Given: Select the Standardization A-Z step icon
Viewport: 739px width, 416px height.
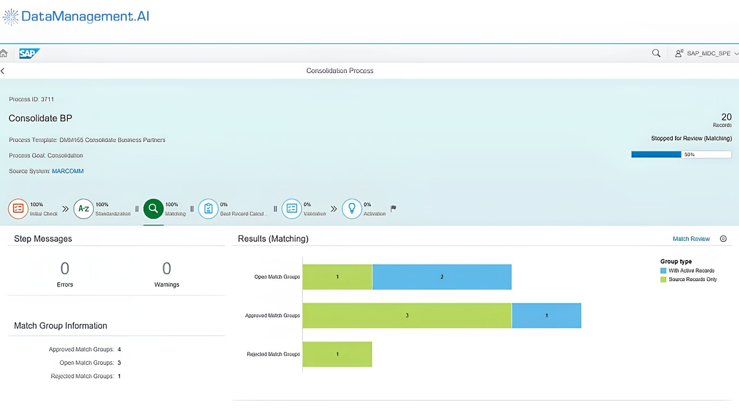Looking at the screenshot, I should (84, 209).
